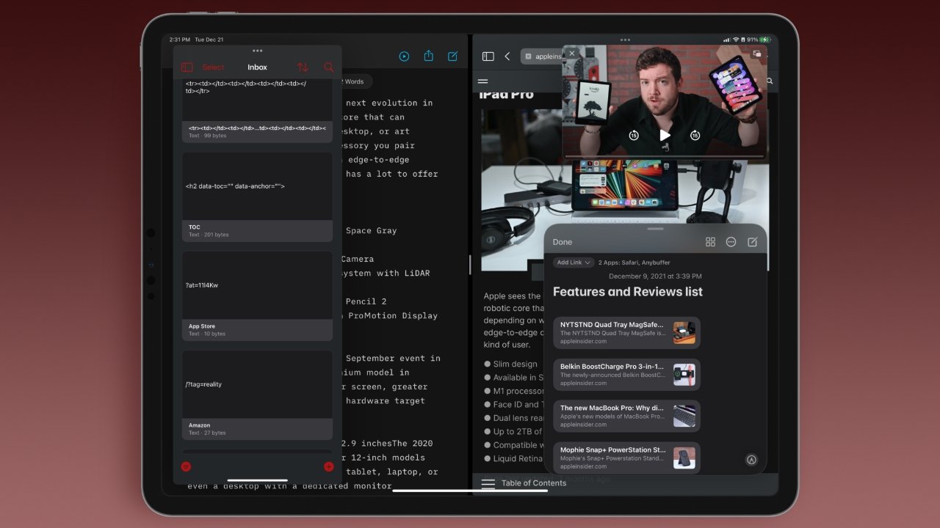Tap the 2 Apps: Safari, Anybuffer label
Image resolution: width=940 pixels, height=528 pixels.
click(634, 263)
